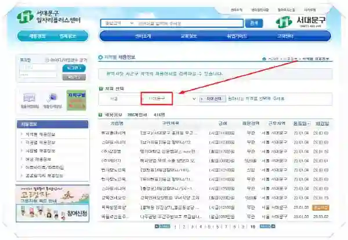Go to page 10 of the results
Image resolution: width=348 pixels, height=240 pixels.
[x=252, y=227]
